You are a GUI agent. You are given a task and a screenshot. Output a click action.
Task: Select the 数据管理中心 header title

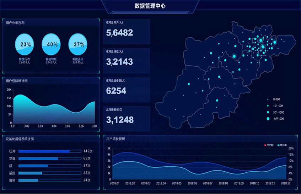[150, 6]
